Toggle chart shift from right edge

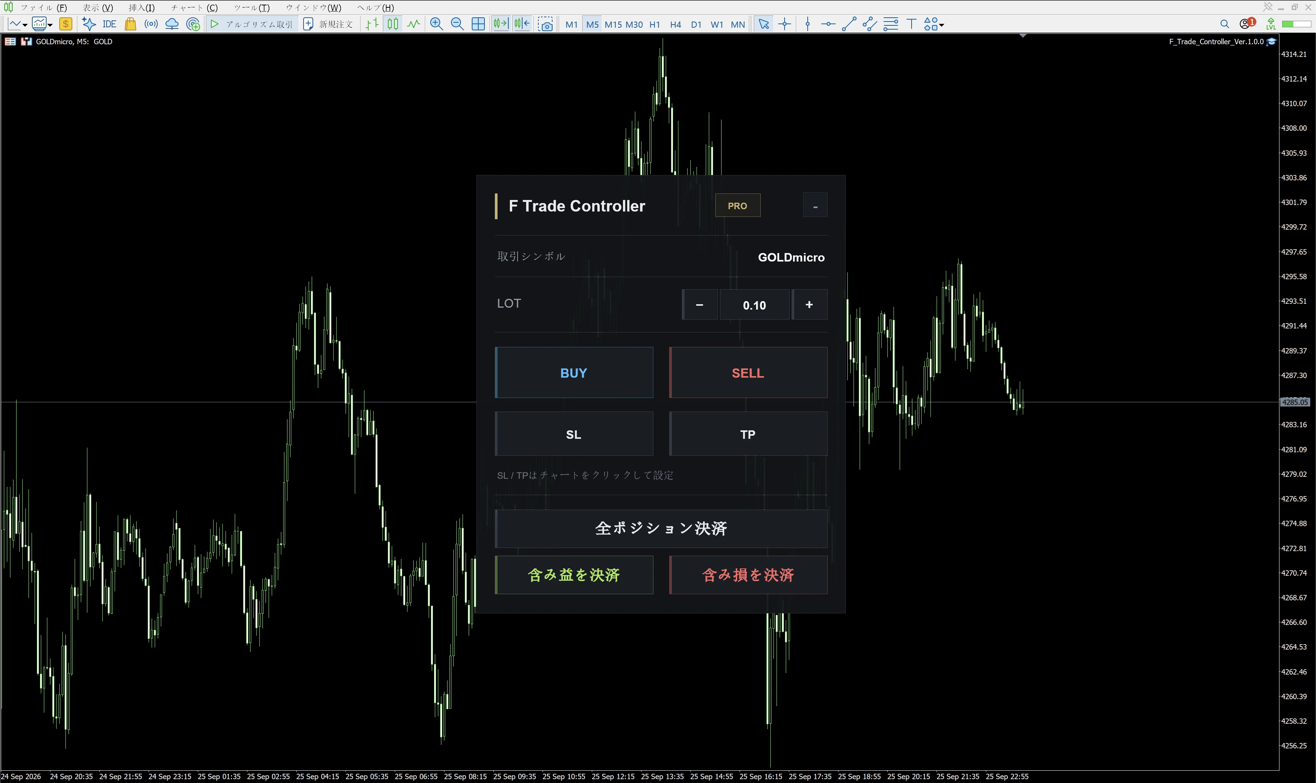[x=521, y=24]
